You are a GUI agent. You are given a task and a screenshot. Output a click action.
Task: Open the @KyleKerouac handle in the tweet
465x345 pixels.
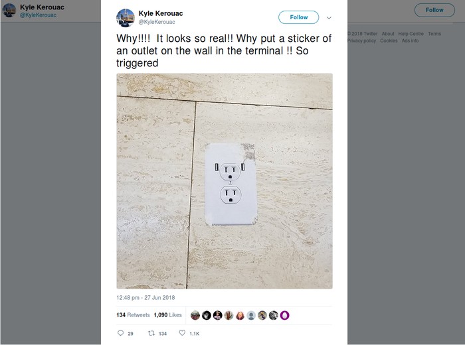(157, 22)
